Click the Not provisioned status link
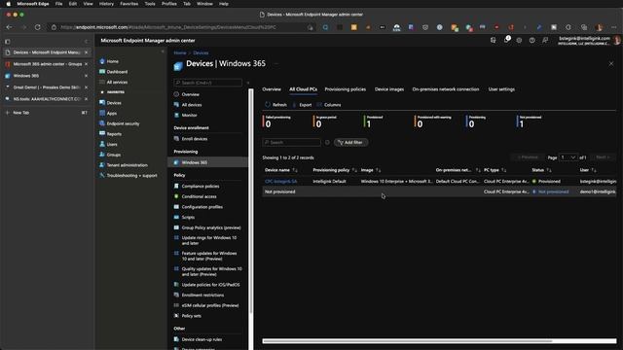The width and height of the screenshot is (623, 350). coord(553,192)
